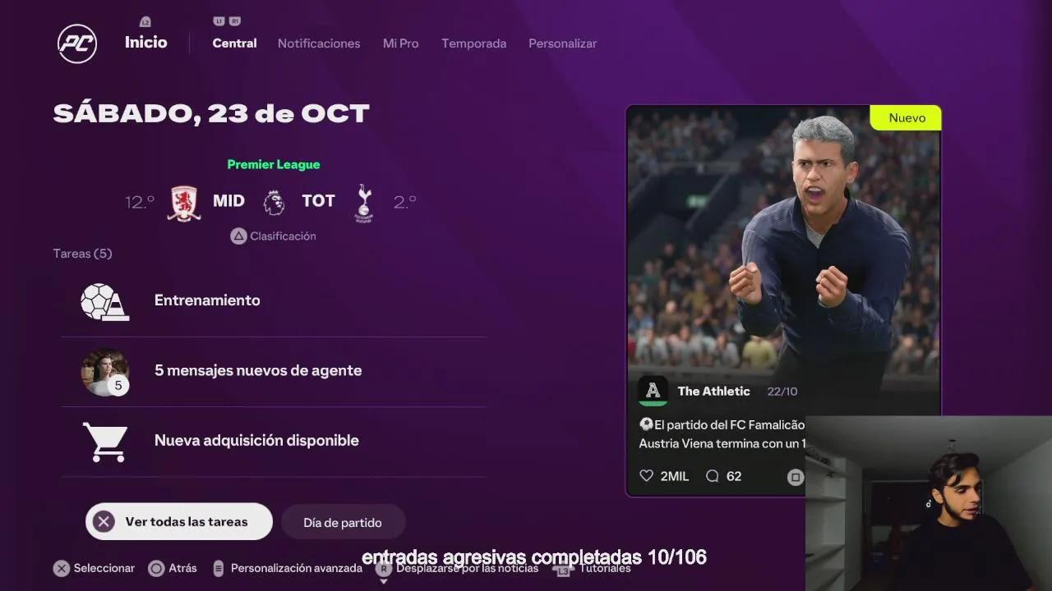The image size is (1052, 591).
Task: Open the news card with manager image
Action: pos(783,300)
